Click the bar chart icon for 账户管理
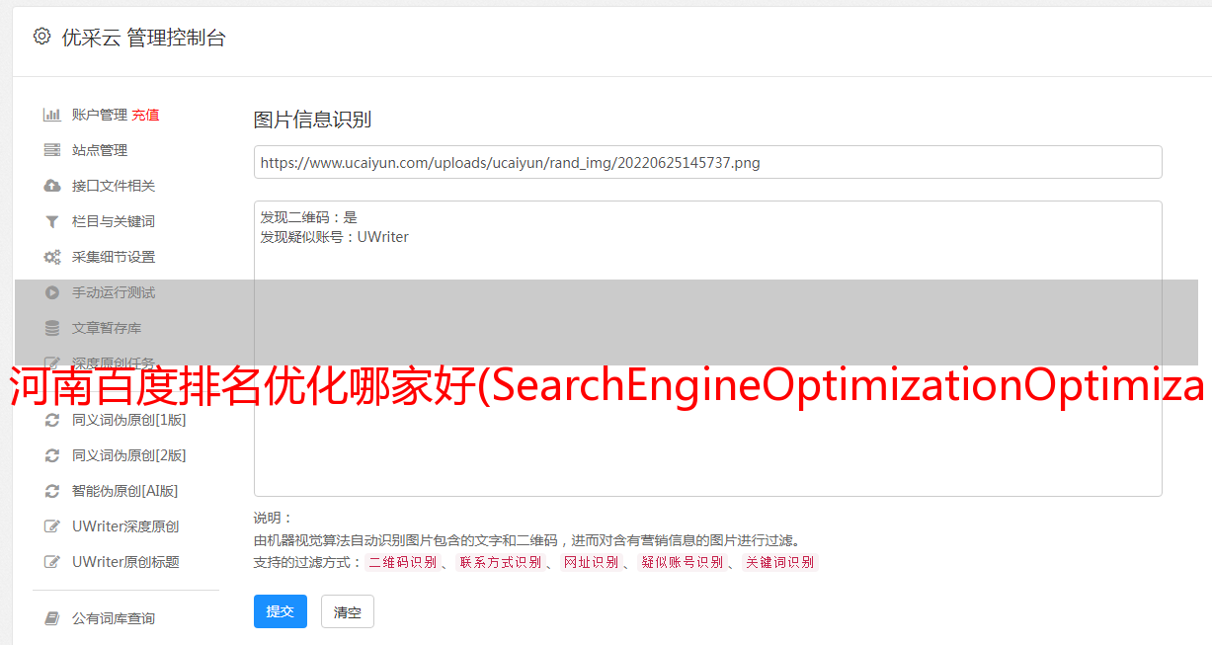The height and width of the screenshot is (645, 1212). pos(52,115)
